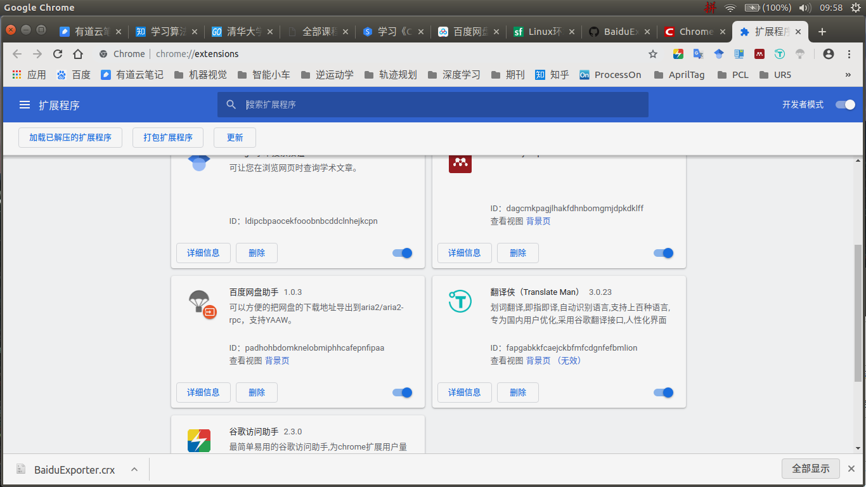The image size is (866, 487).
Task: Open the bookmarks bar overflow chevron
Action: pyautogui.click(x=849, y=74)
